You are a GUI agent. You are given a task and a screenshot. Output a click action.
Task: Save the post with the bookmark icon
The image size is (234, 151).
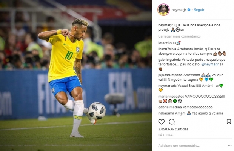pos(229,122)
